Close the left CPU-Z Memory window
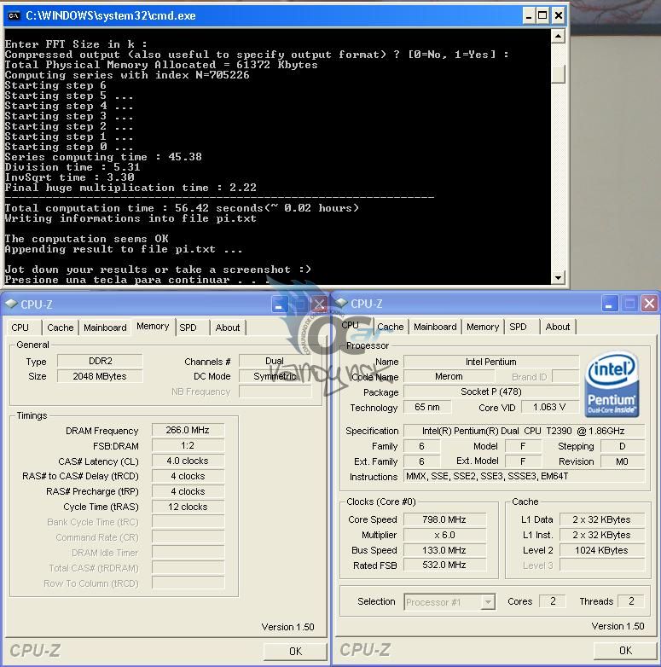This screenshot has width=661, height=667. coord(319,304)
